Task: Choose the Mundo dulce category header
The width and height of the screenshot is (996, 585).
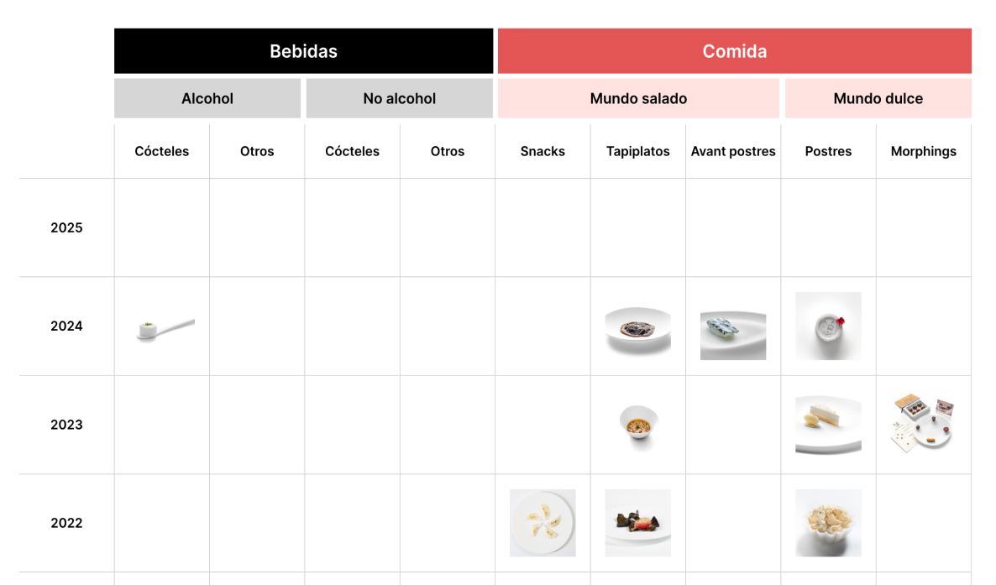Action: 878,98
